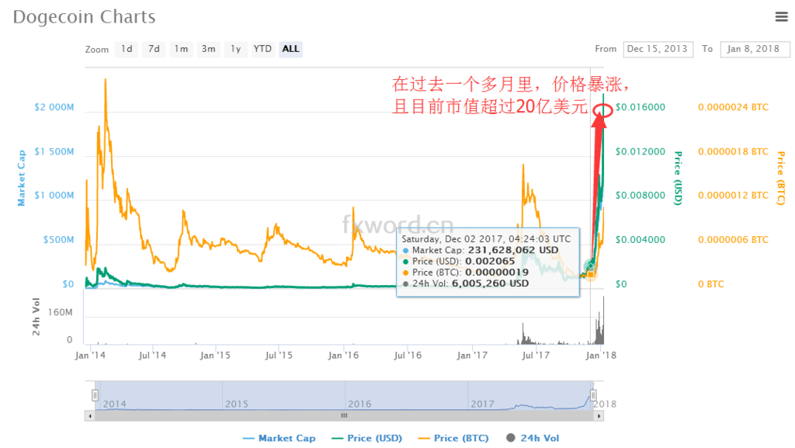Click the Jan '14 x-axis label
This screenshot has height=448, width=795.
[90, 356]
